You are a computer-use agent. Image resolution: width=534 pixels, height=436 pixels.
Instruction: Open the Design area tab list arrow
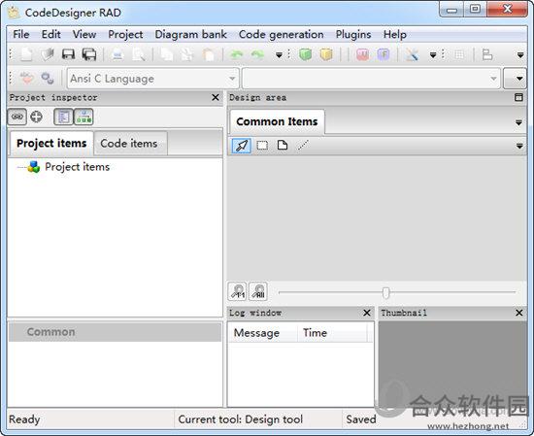518,122
